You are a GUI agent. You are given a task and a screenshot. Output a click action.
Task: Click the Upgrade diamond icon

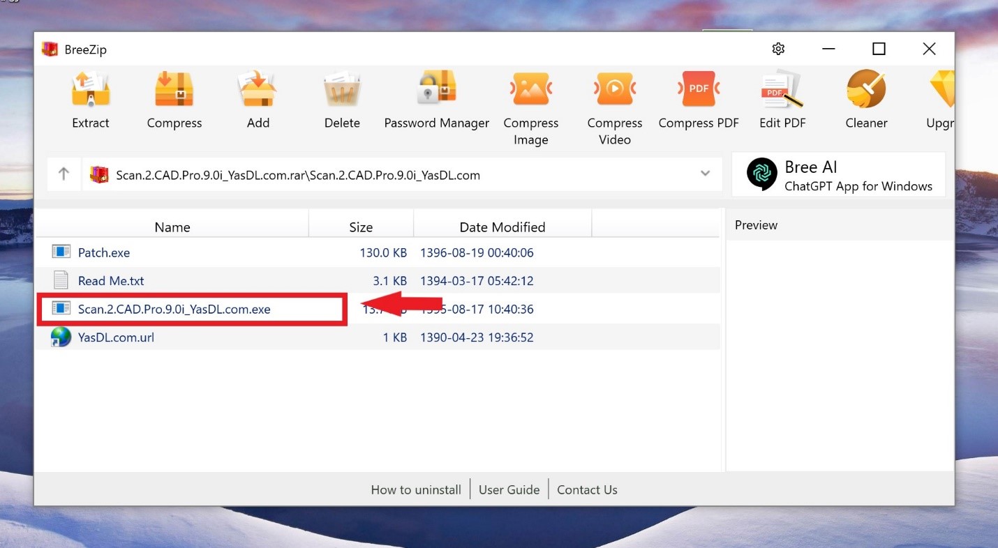942,89
